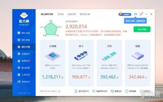Click the 内存 card heading
The width and height of the screenshot is (163, 102).
tap(109, 46)
